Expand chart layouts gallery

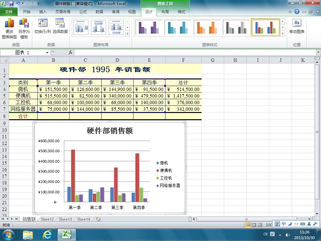tap(127, 34)
